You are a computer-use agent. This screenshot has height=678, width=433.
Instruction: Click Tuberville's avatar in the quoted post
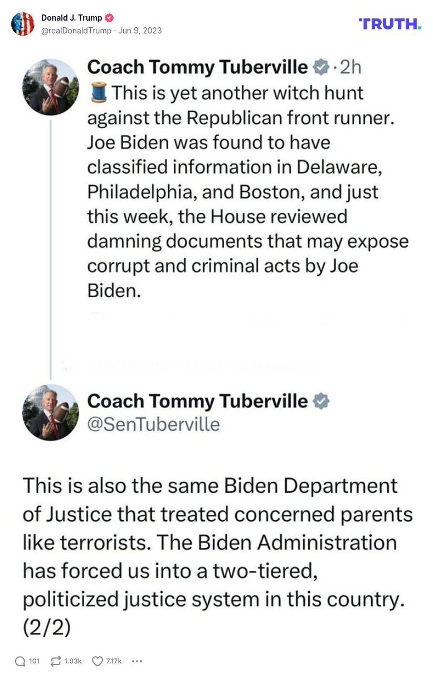pyautogui.click(x=50, y=87)
